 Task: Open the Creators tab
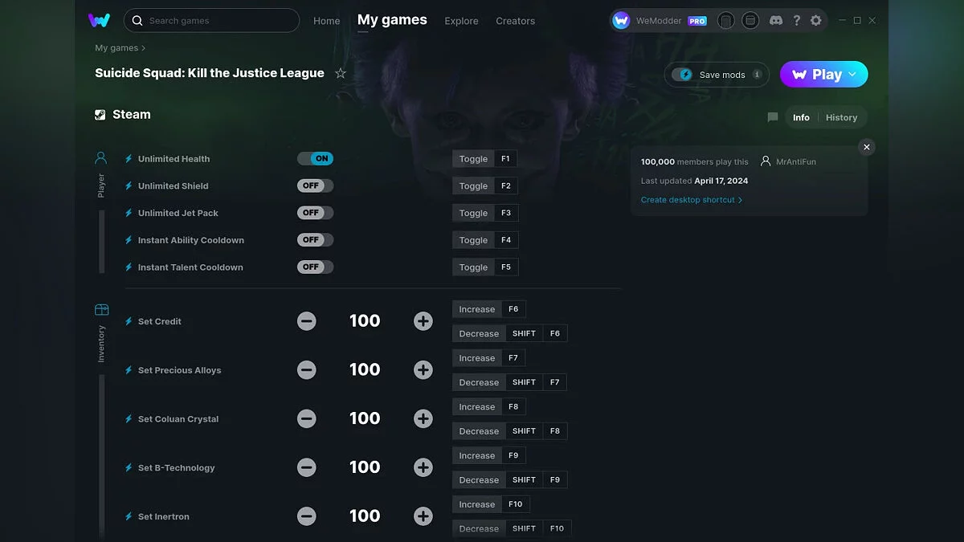pyautogui.click(x=515, y=21)
